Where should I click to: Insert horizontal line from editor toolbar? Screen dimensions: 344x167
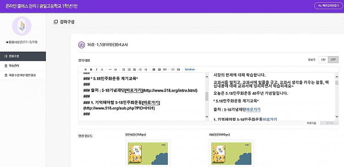point(110,70)
